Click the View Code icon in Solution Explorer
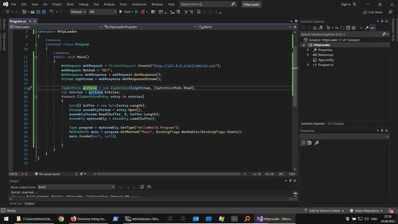 point(361,28)
